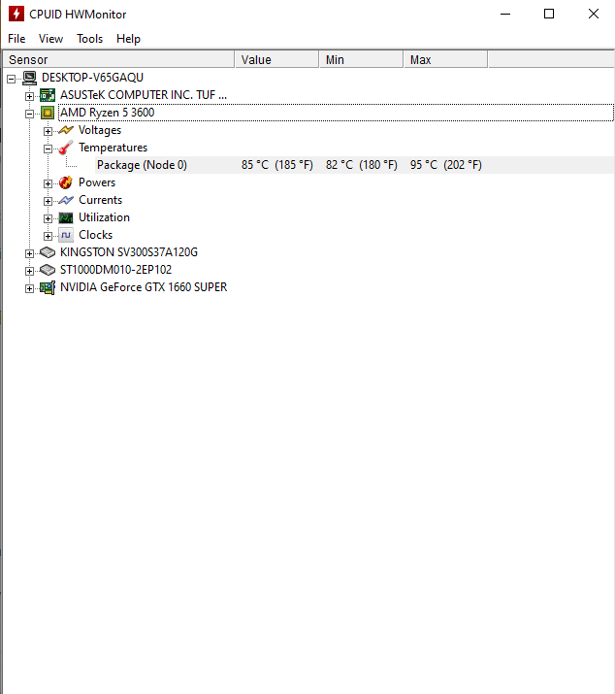Screen dimensions: 615x694
Task: Open the Tools menu
Action: 90,39
